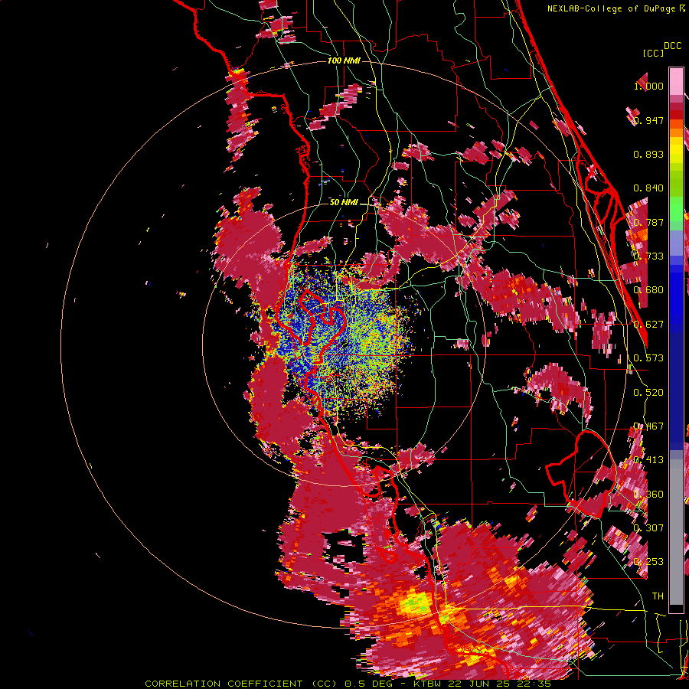Screen dimensions: 689x689
Task: Select the 0.893 legend value
Action: pos(648,154)
